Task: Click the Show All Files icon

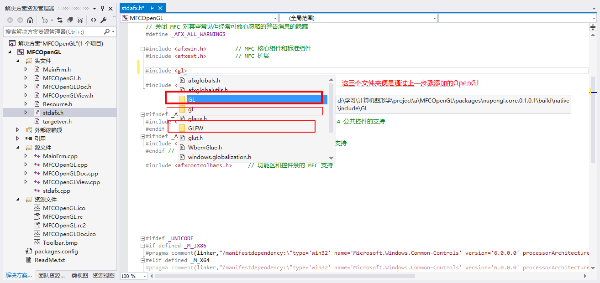Action: (80, 20)
